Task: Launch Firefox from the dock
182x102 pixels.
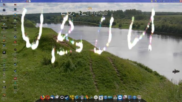Action: (x=43, y=97)
